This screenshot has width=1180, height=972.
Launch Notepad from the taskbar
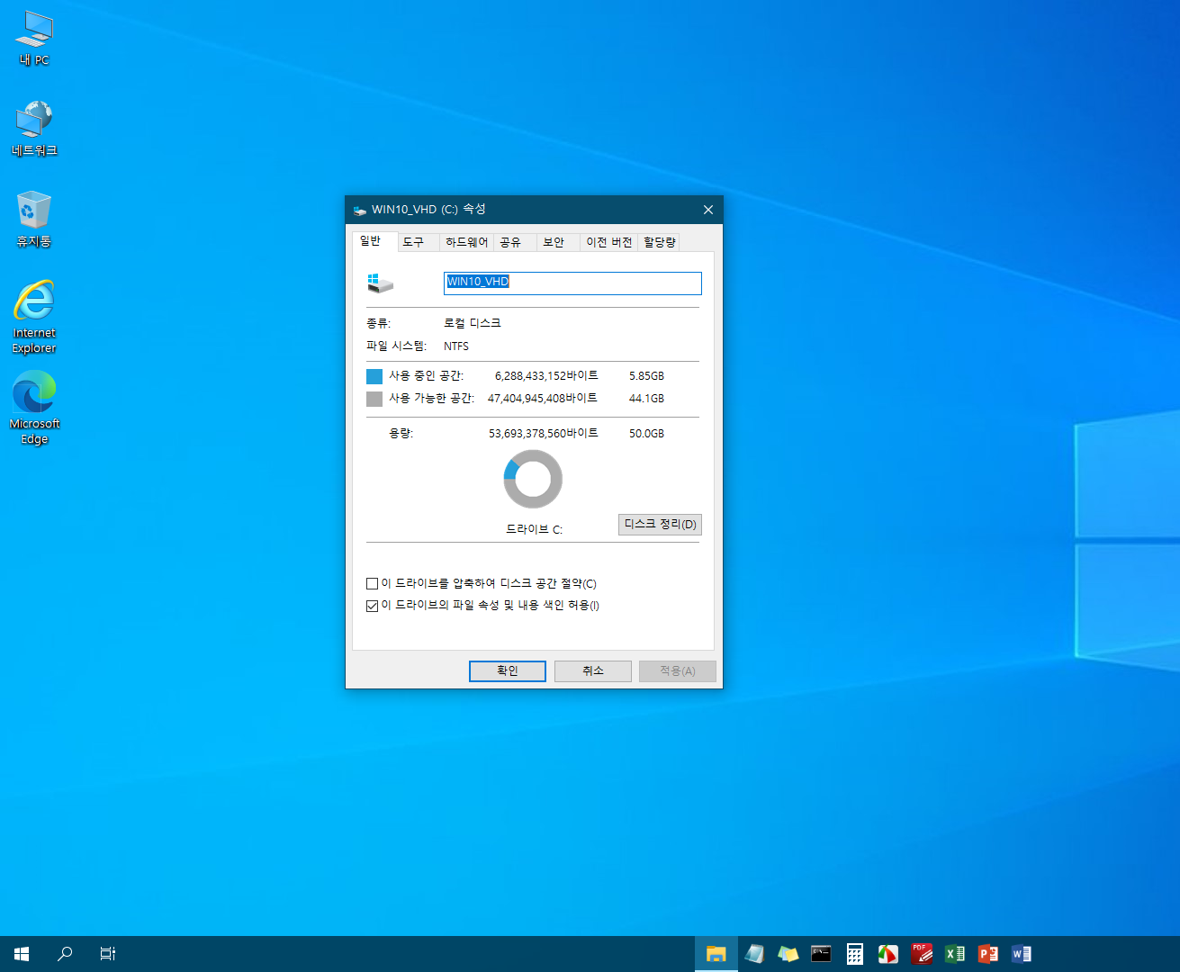(x=754, y=954)
